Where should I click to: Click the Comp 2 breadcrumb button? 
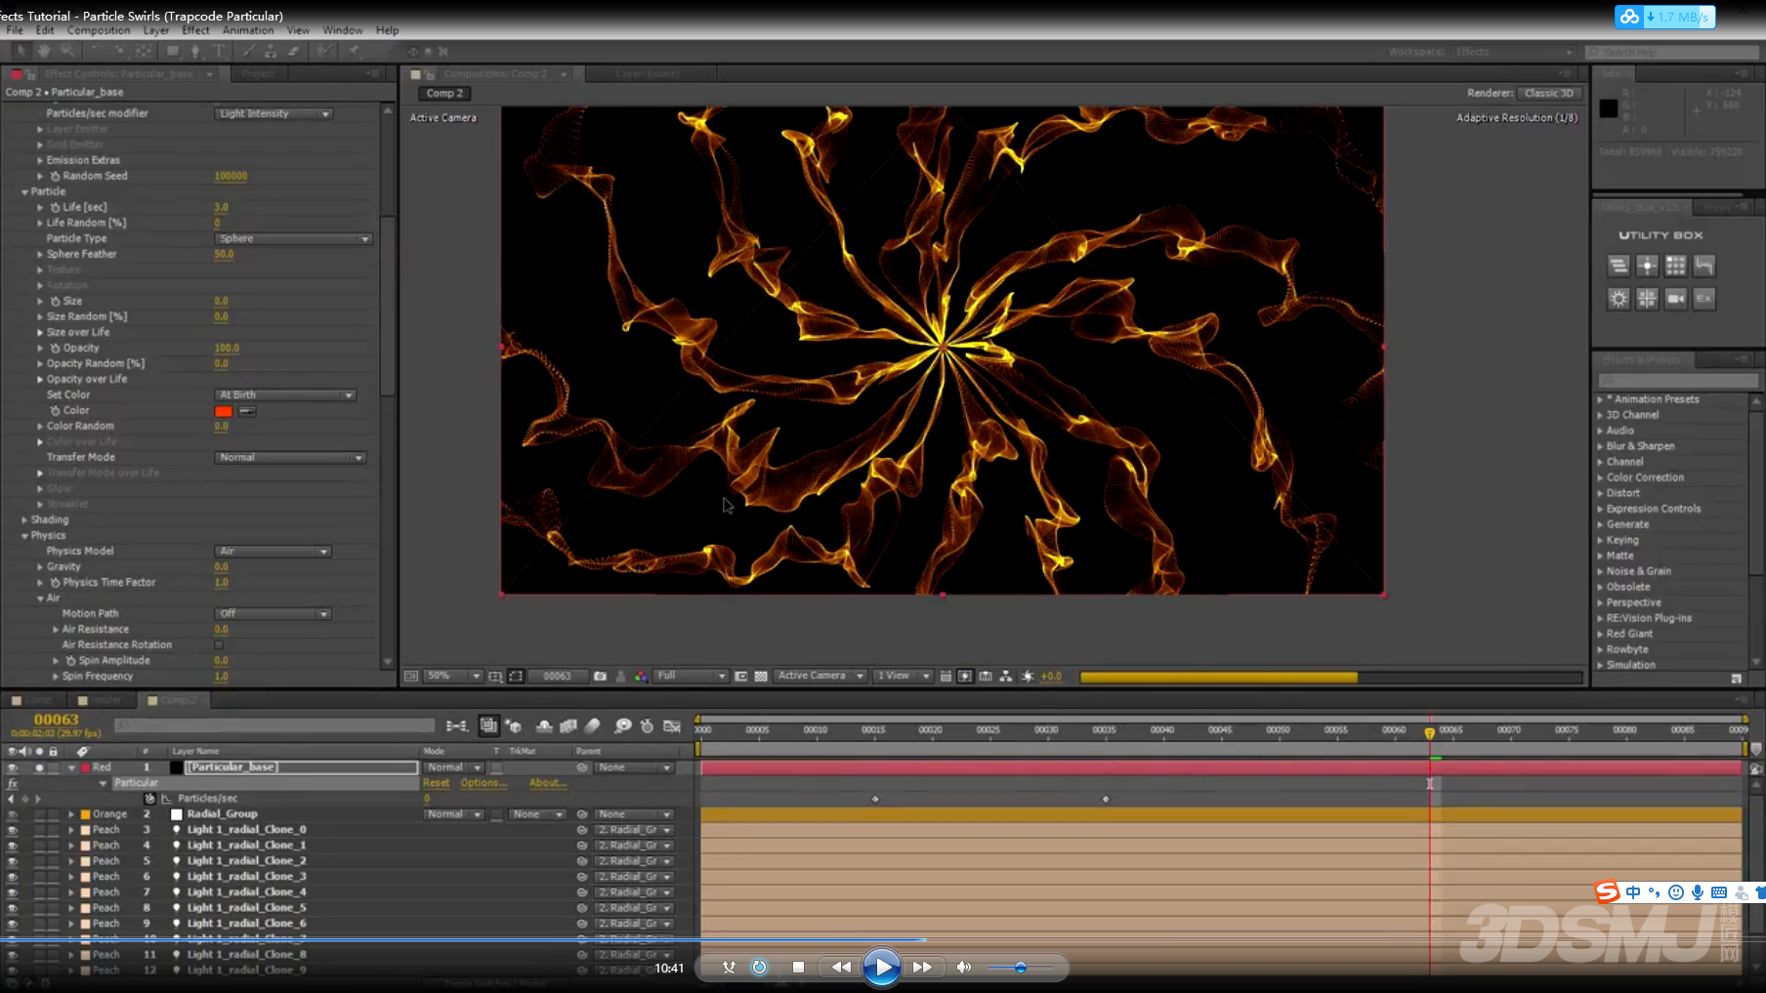coord(445,93)
